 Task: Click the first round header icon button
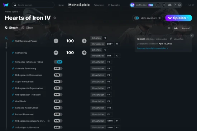(x=158, y=5)
